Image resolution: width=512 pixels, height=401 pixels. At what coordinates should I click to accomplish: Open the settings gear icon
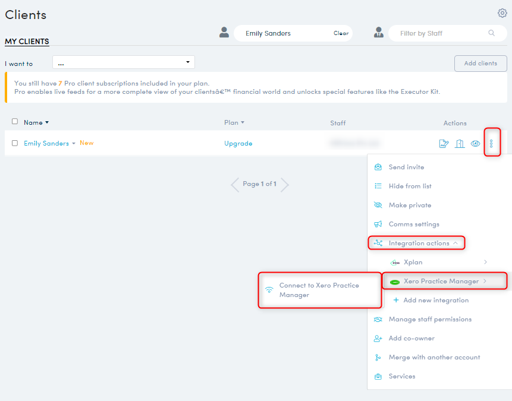(502, 13)
